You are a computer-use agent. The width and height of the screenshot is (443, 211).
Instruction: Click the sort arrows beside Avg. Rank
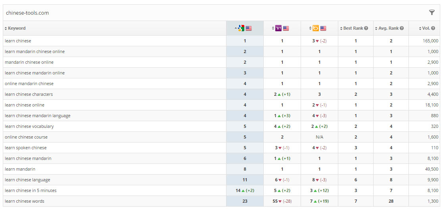pos(376,29)
